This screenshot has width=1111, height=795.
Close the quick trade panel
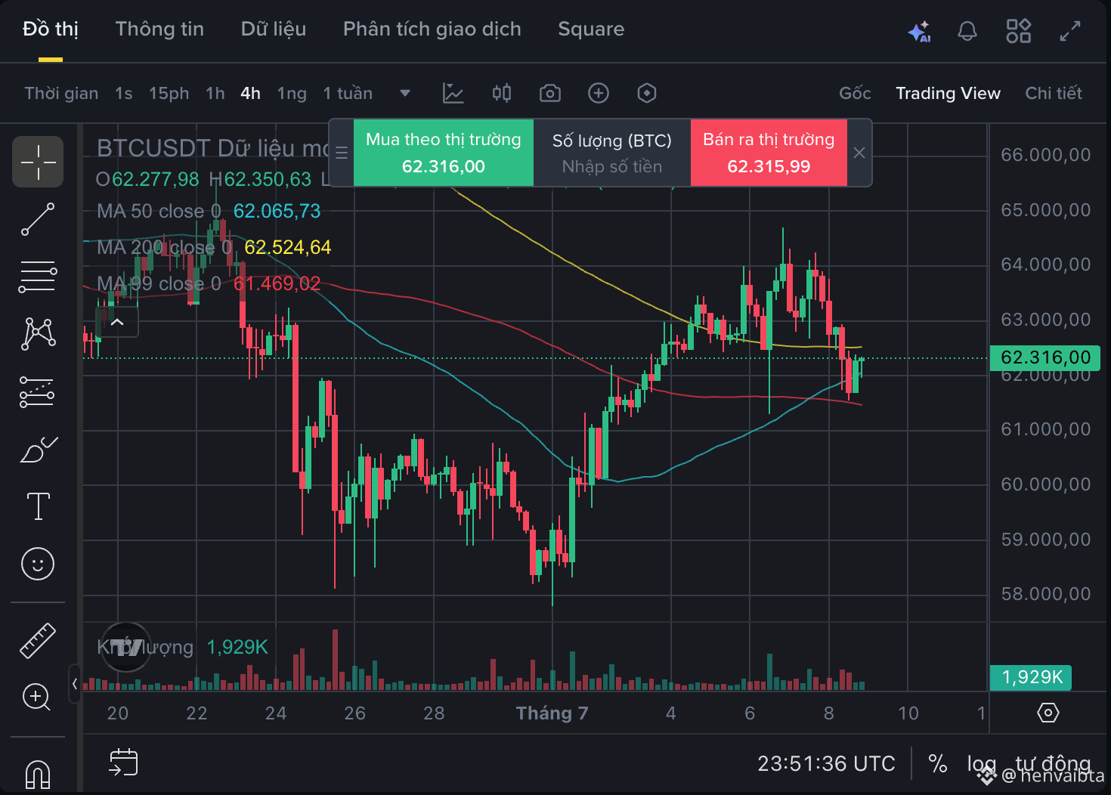[x=859, y=153]
